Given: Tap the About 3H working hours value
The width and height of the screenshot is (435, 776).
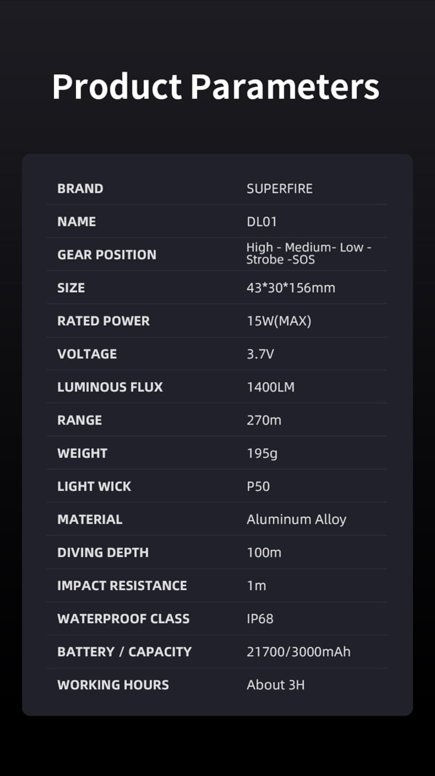Looking at the screenshot, I should pyautogui.click(x=275, y=685).
